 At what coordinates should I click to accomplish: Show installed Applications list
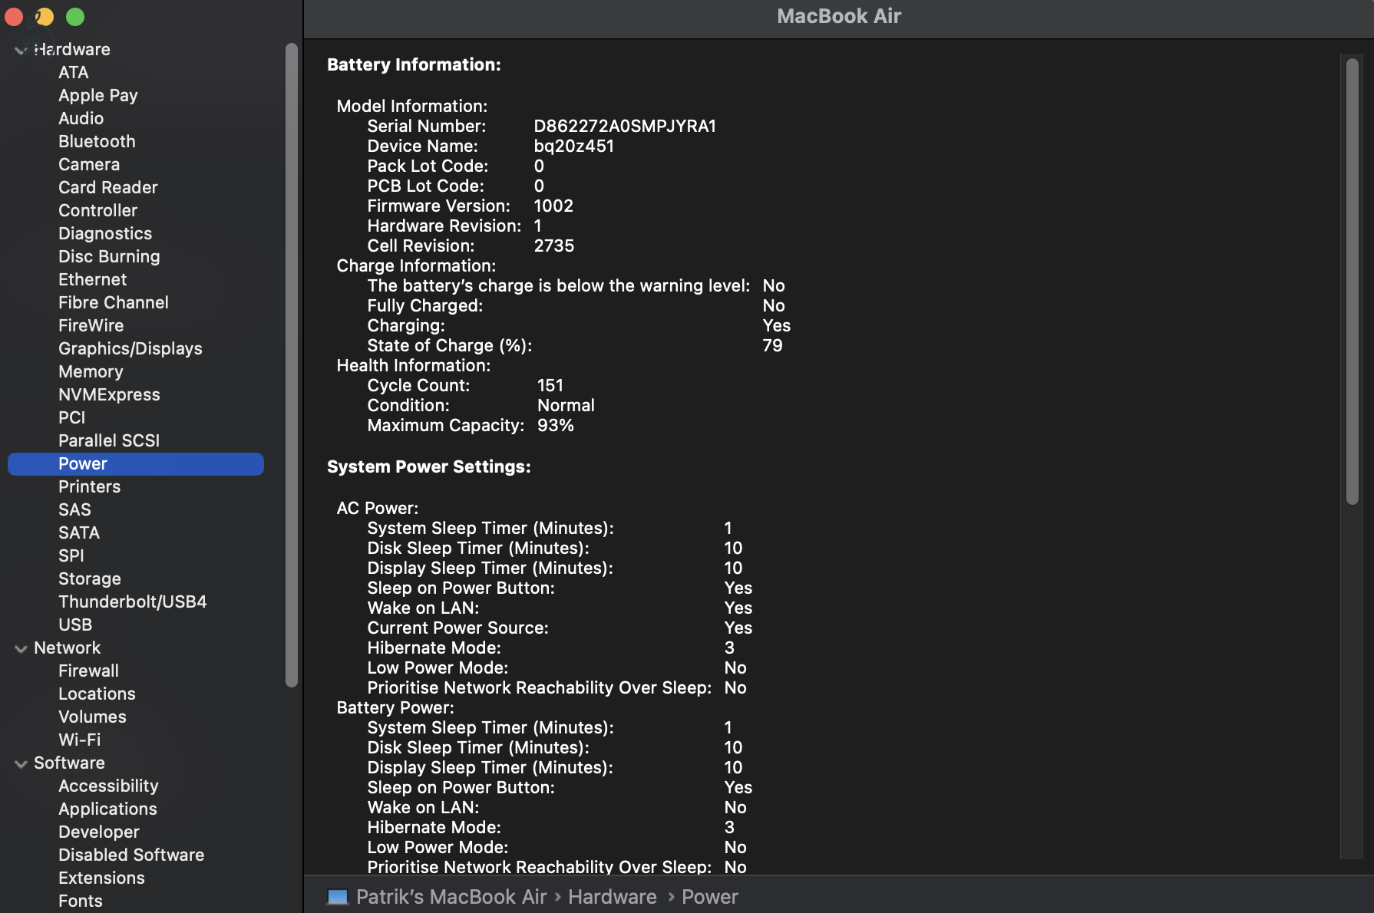[x=107, y=809]
